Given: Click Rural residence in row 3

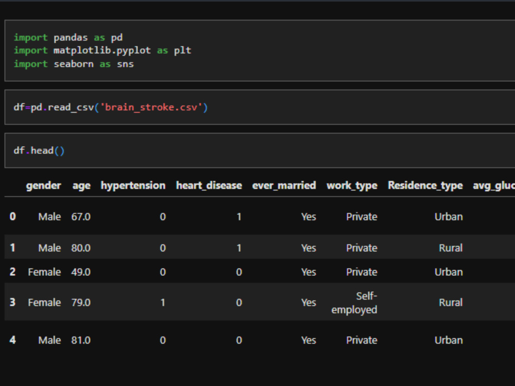Looking at the screenshot, I should tap(451, 302).
